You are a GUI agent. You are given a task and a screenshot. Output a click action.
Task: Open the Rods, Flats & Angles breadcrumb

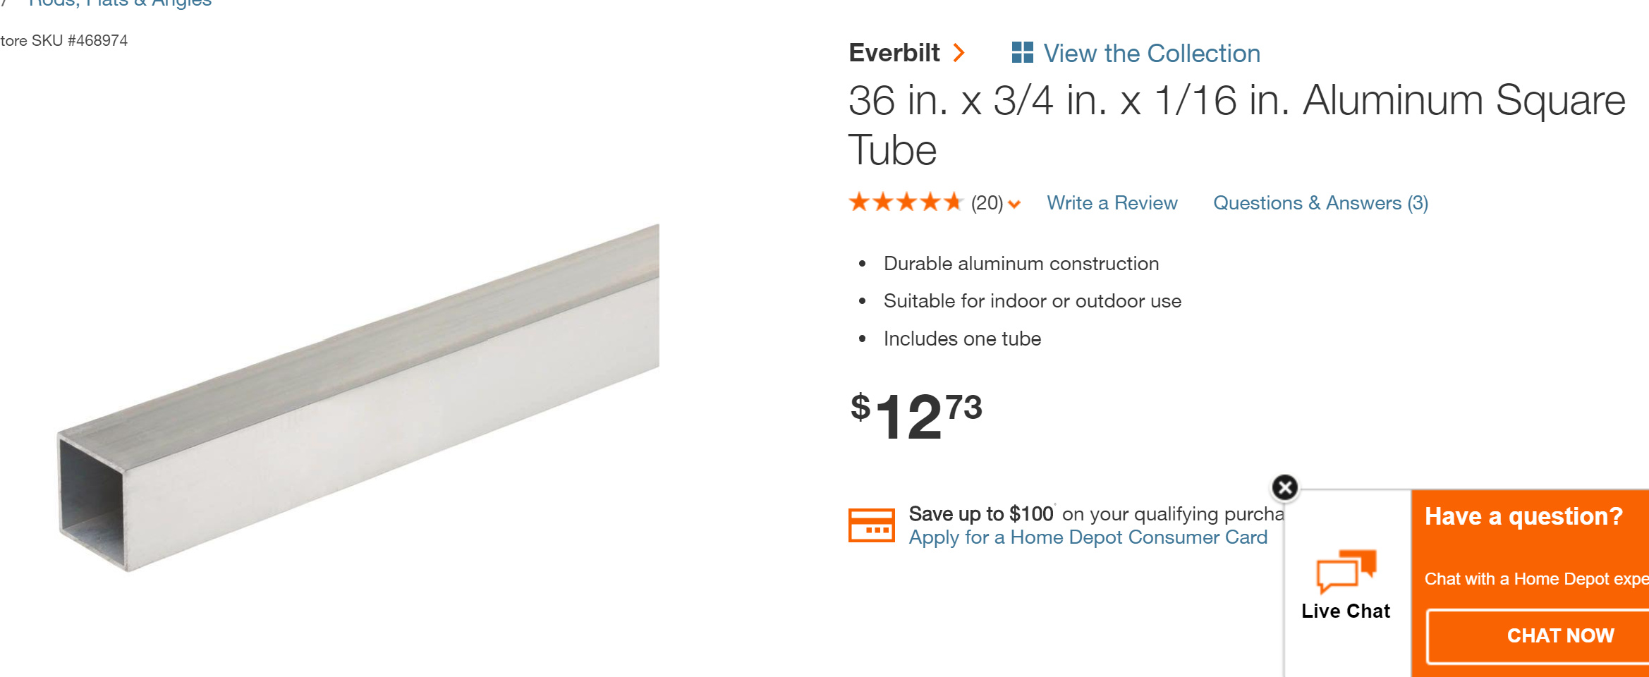click(x=120, y=4)
